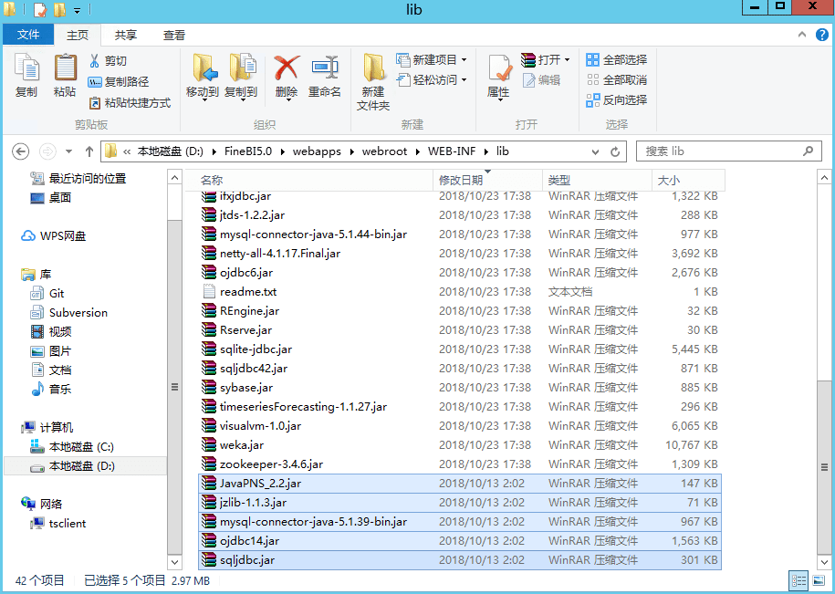
Task: Select tsclient under 网络
Action: (x=68, y=523)
